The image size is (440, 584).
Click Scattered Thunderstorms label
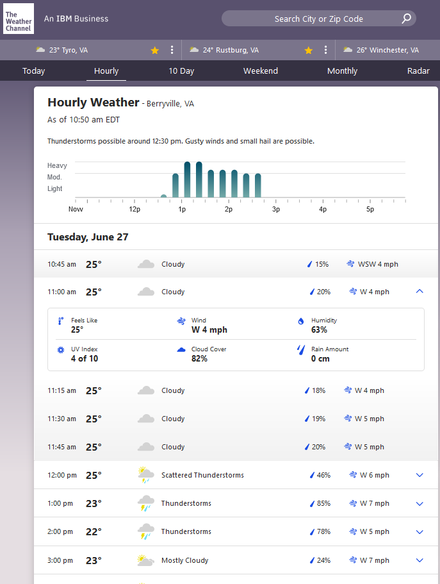[202, 475]
